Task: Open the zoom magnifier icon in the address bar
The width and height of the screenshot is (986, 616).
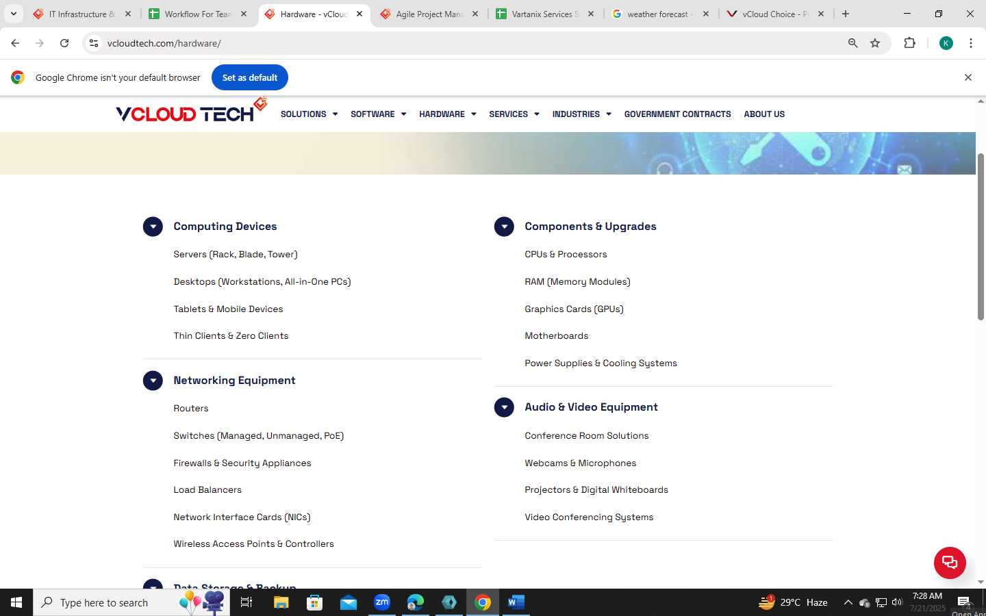Action: point(852,43)
